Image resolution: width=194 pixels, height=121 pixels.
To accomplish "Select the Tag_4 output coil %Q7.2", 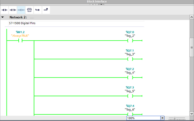I will pyautogui.click(x=130, y=78).
